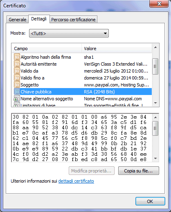The height and width of the screenshot is (212, 171).
Task: Open the dettagli certificato link
Action: pyautogui.click(x=76, y=181)
